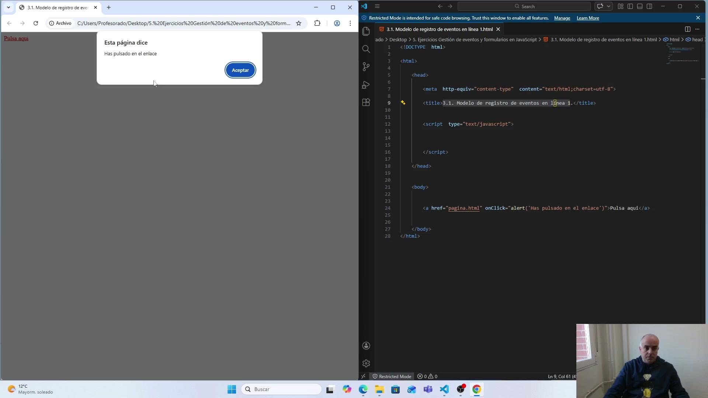Expand the Chrome tab search dropdown
This screenshot has width=708, height=398.
(8, 7)
